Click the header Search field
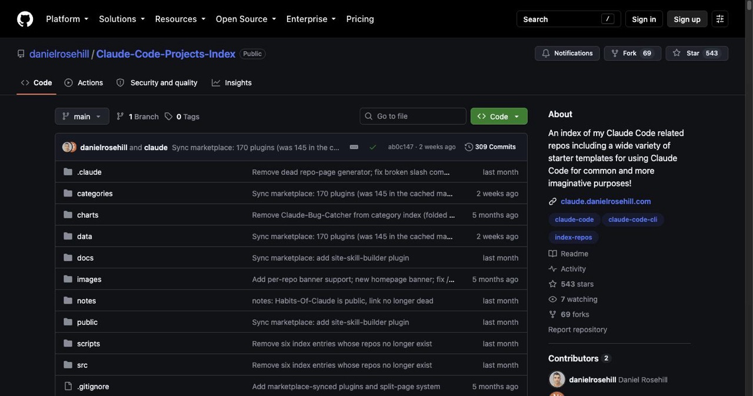 (567, 19)
